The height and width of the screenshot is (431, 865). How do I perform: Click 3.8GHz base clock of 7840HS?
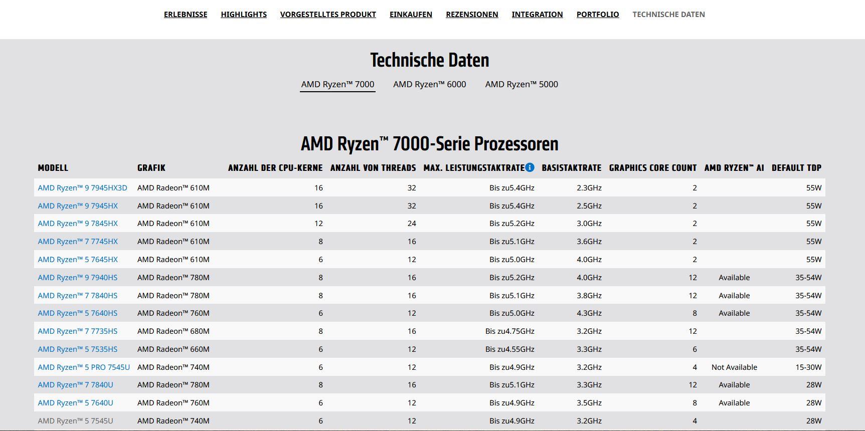pos(589,296)
